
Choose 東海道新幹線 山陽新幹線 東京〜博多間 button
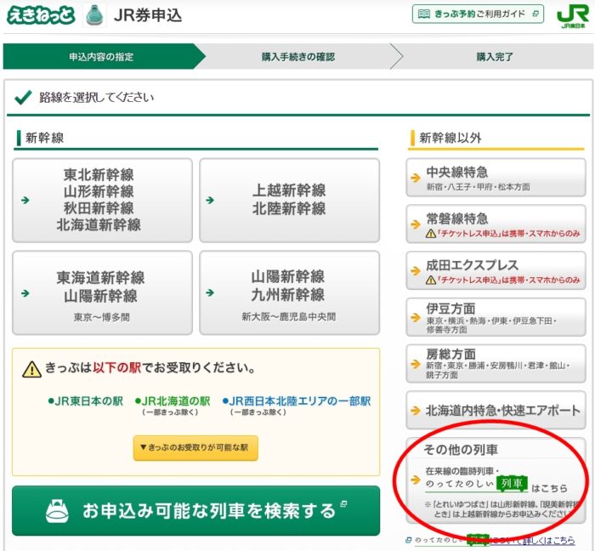pos(102,293)
